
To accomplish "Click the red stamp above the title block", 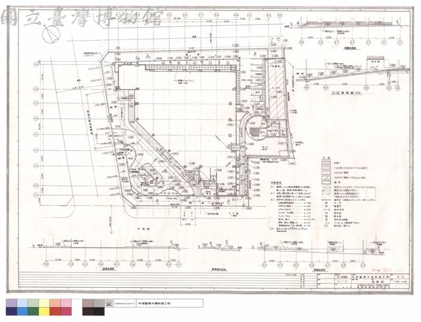I will click(387, 269).
